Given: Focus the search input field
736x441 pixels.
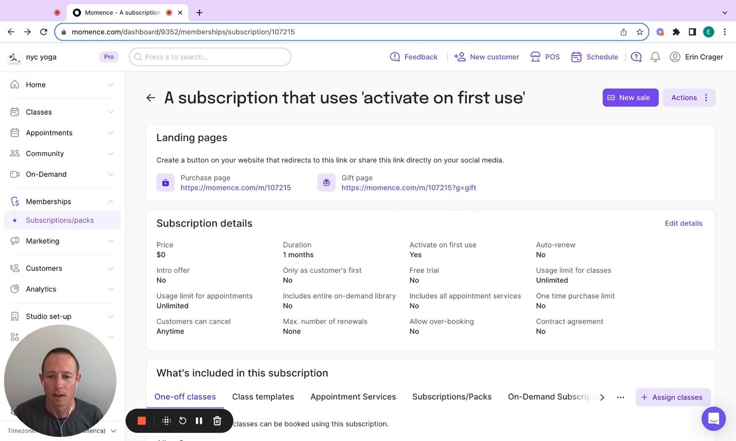Looking at the screenshot, I should (210, 57).
